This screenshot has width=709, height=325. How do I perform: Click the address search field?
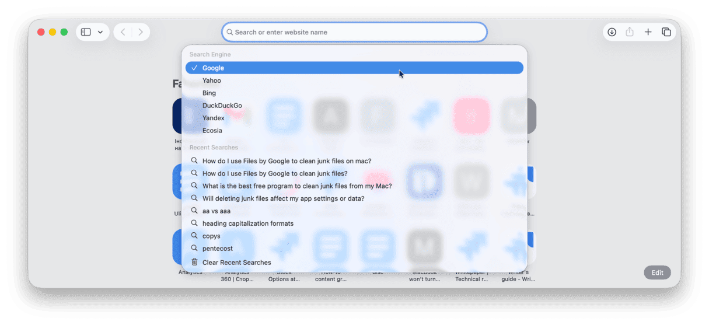point(354,32)
